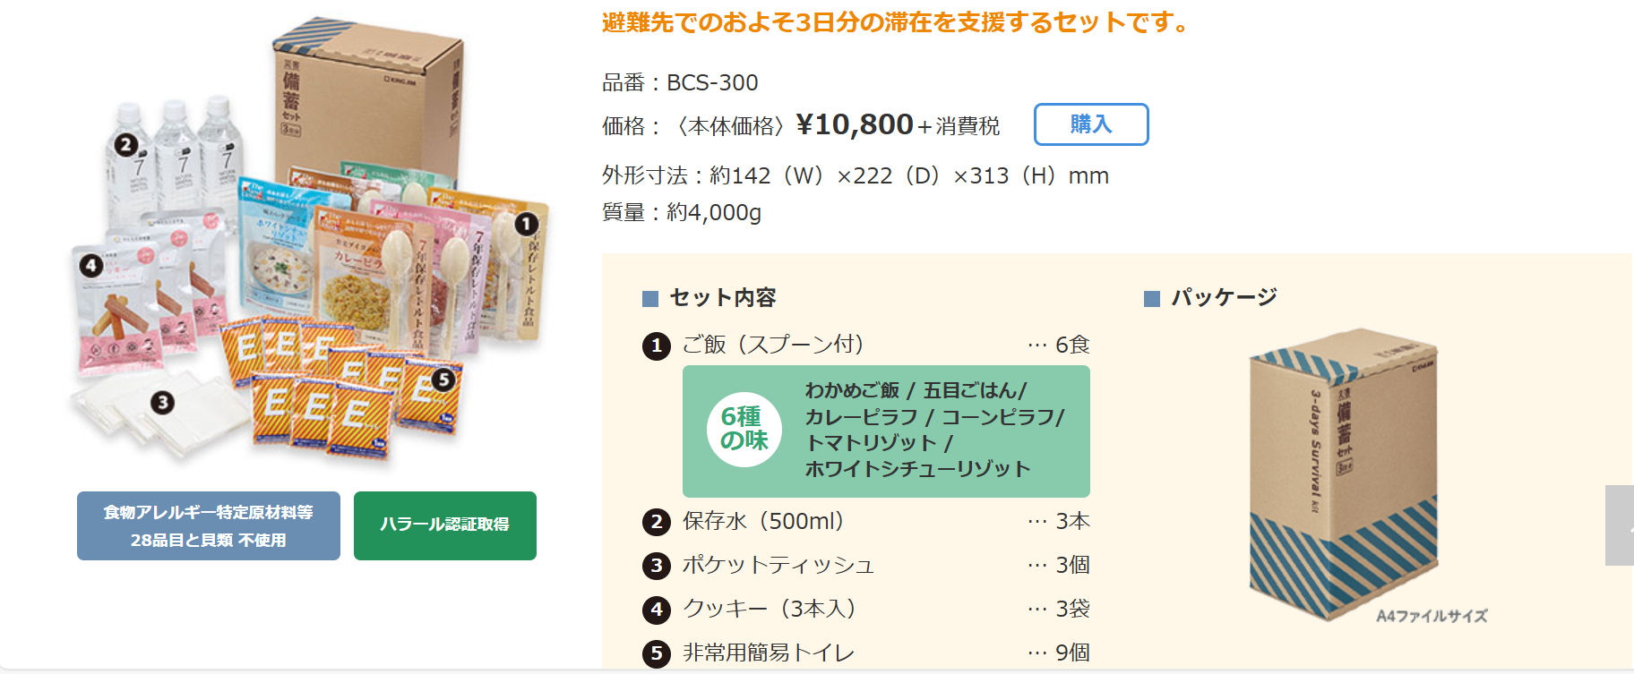This screenshot has height=674, width=1634.
Task: Click the 購入 purchase button
Action: coord(1090,124)
